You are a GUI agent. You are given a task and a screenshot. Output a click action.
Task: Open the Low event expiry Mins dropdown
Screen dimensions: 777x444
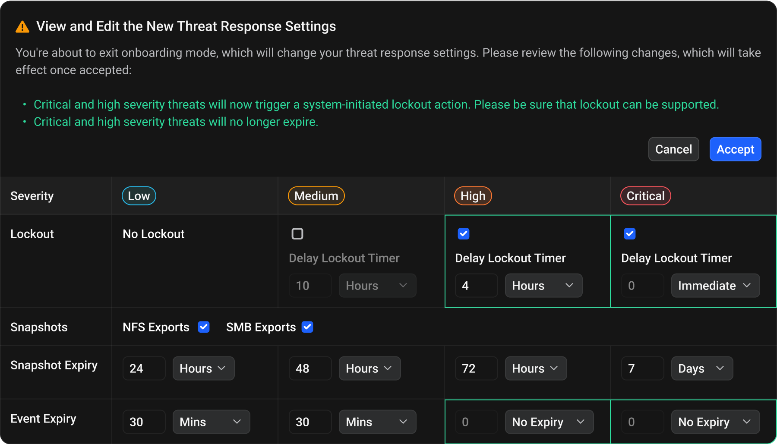211,422
